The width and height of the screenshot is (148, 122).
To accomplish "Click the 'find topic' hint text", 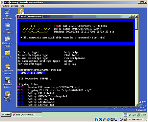I will [x=72, y=55].
